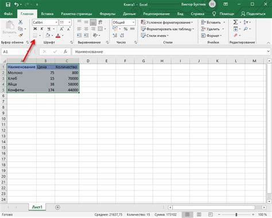The width and height of the screenshot is (272, 218).
Task: Align text left
Action: click(79, 29)
